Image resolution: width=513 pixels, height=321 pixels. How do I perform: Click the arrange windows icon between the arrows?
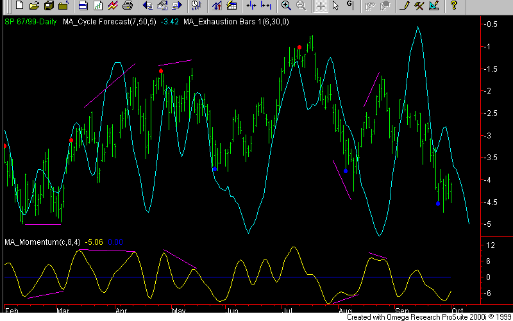[162, 5]
